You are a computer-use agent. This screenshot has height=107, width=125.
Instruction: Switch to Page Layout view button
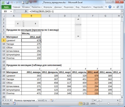coord(84,104)
